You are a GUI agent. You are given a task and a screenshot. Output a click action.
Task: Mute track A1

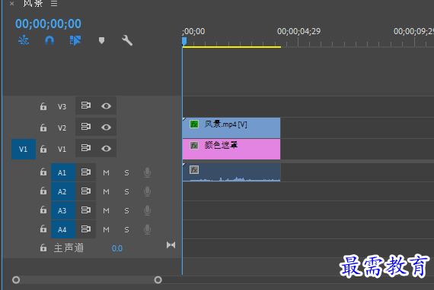click(106, 173)
